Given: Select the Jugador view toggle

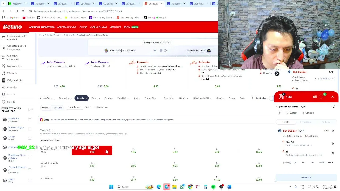Looking at the screenshot, I should click(x=58, y=108).
